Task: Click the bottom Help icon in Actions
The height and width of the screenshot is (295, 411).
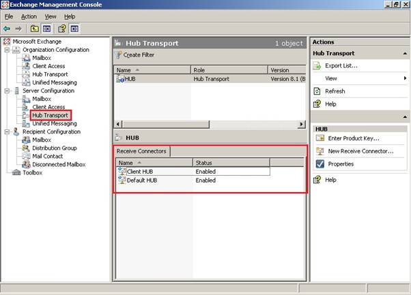Action: click(317, 180)
